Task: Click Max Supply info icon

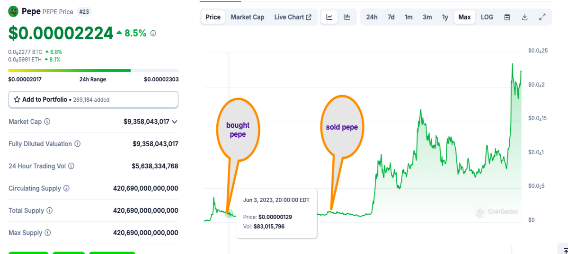Action: [47, 233]
